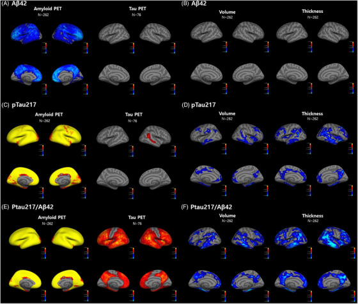Open panel B first gray lateral Volume brain
The height and width of the screenshot is (304, 358).
tap(206, 32)
